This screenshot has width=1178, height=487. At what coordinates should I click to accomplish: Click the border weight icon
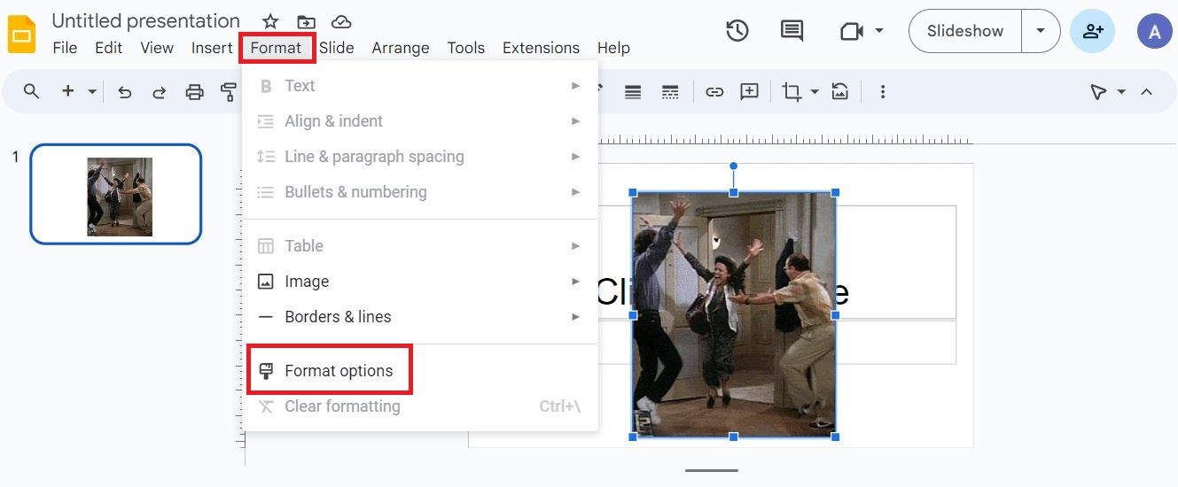tap(633, 91)
